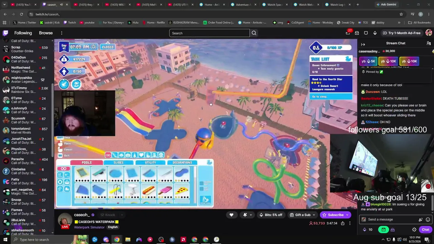Screen dimensions: 434x244
Task: Open the channel's three-dot more options
Action: 350,223
